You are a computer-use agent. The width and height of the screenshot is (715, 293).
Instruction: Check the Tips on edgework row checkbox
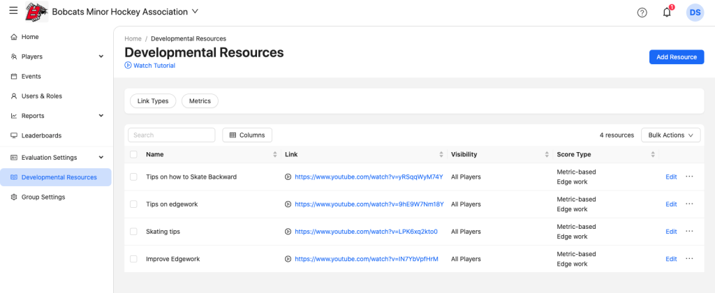[x=133, y=204]
